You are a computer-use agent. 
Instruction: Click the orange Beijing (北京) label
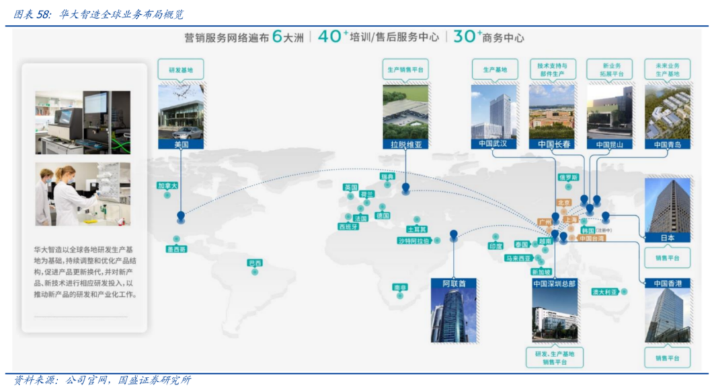[563, 203]
